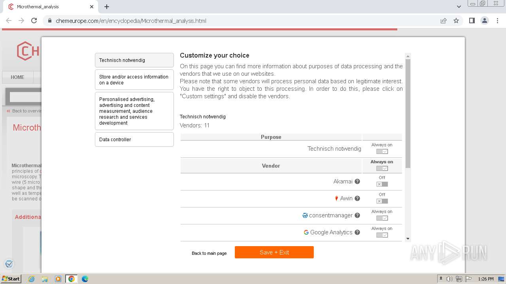Close the Microthermal_analysis tab
Image resolution: width=506 pixels, height=284 pixels.
point(92,7)
